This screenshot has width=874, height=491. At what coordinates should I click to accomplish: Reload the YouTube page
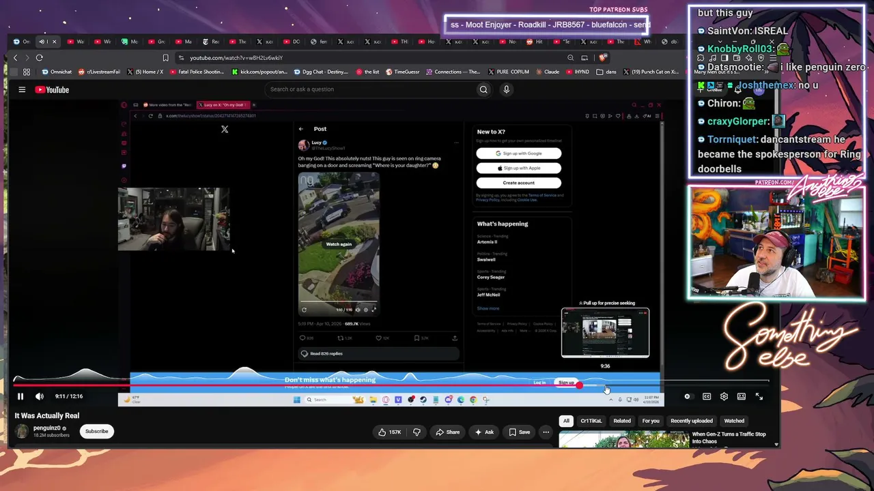40,58
